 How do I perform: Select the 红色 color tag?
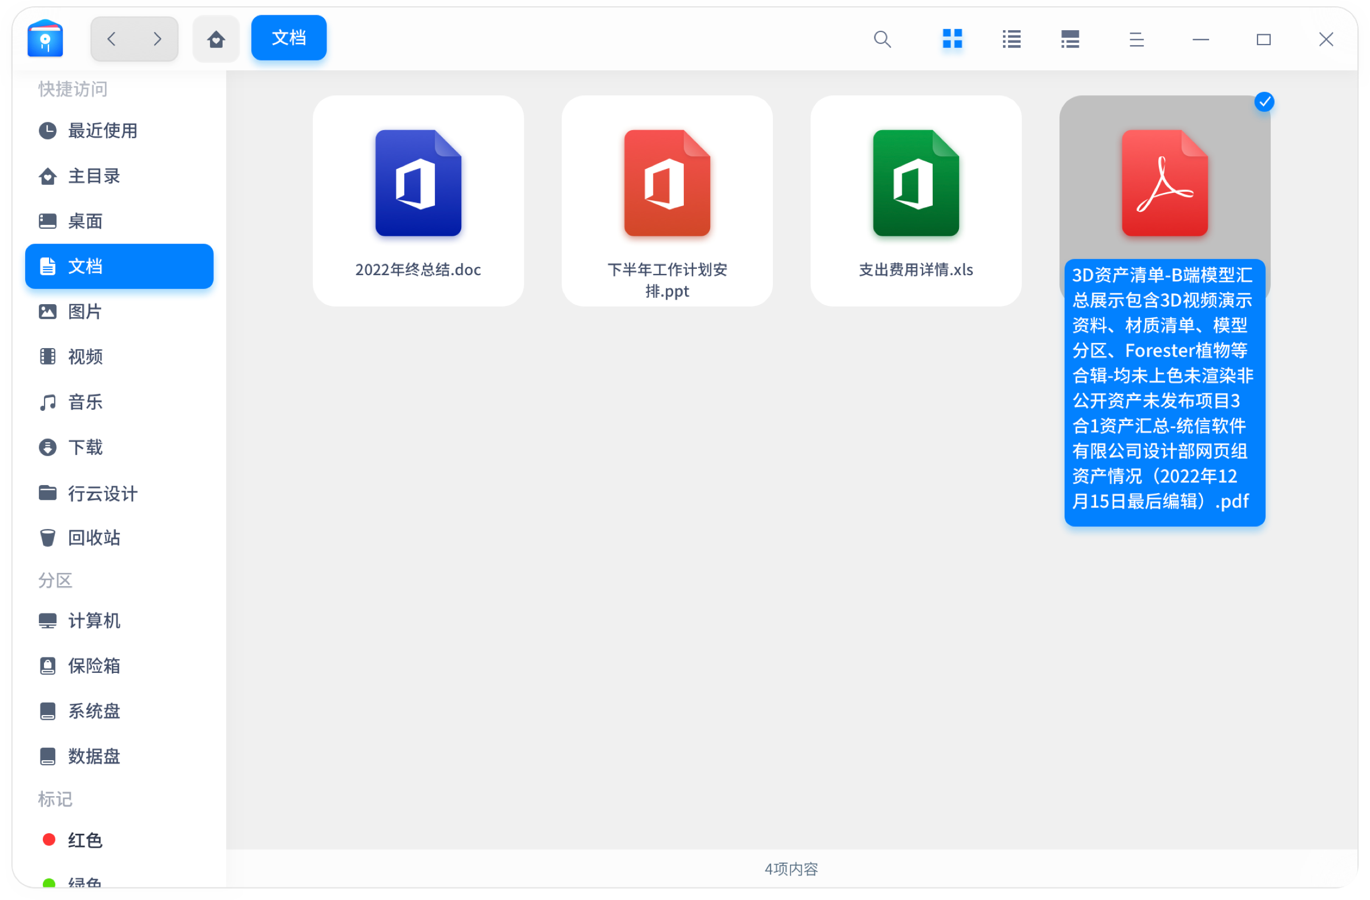coord(84,840)
